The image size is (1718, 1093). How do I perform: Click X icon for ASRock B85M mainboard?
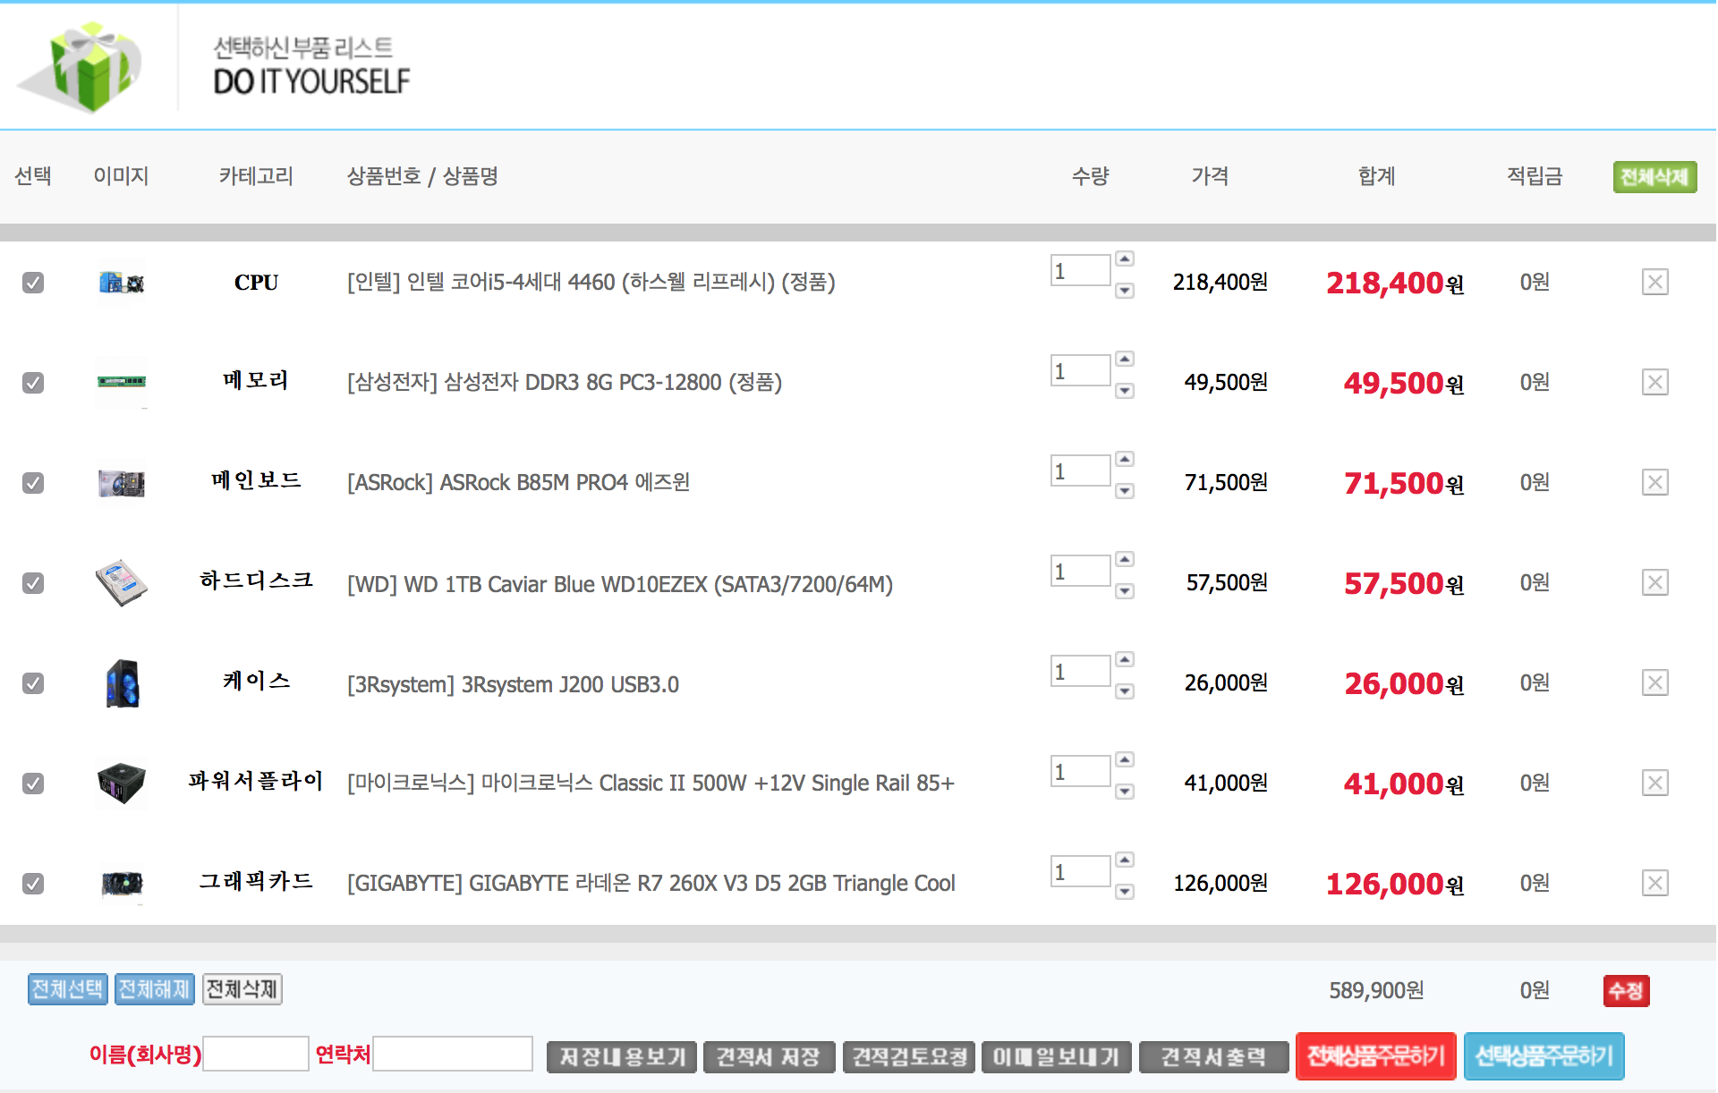[1654, 483]
